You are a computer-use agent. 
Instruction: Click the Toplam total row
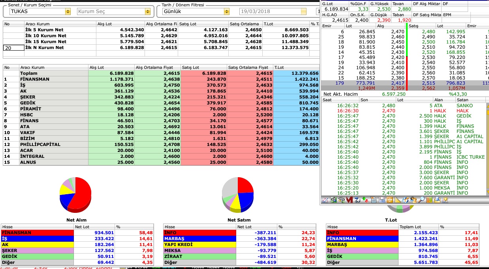click(161, 73)
